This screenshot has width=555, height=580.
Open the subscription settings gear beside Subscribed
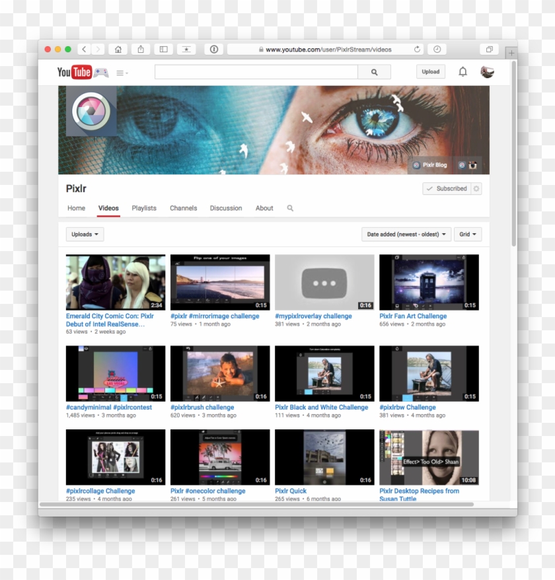(x=478, y=188)
